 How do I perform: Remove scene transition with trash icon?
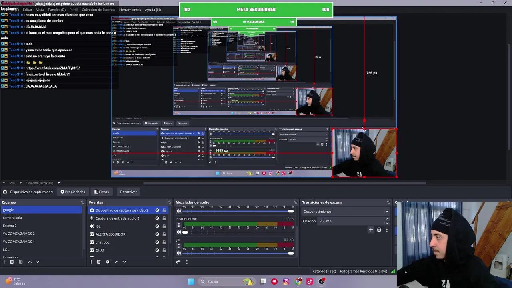point(379,230)
